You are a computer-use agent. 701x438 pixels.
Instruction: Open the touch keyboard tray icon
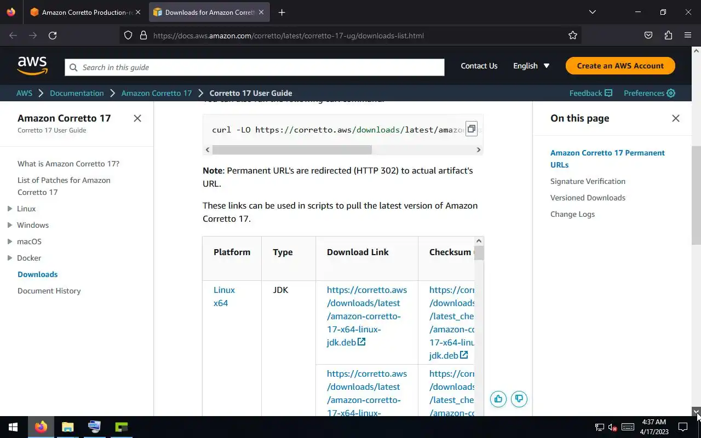point(628,427)
